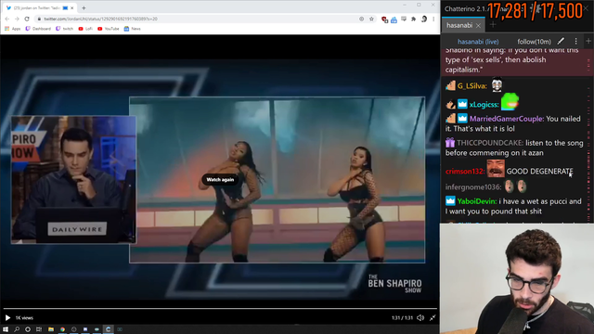Open the News bookmark

coord(132,29)
